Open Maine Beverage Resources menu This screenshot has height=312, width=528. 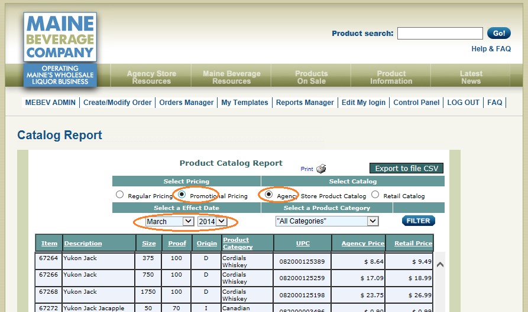(x=232, y=77)
